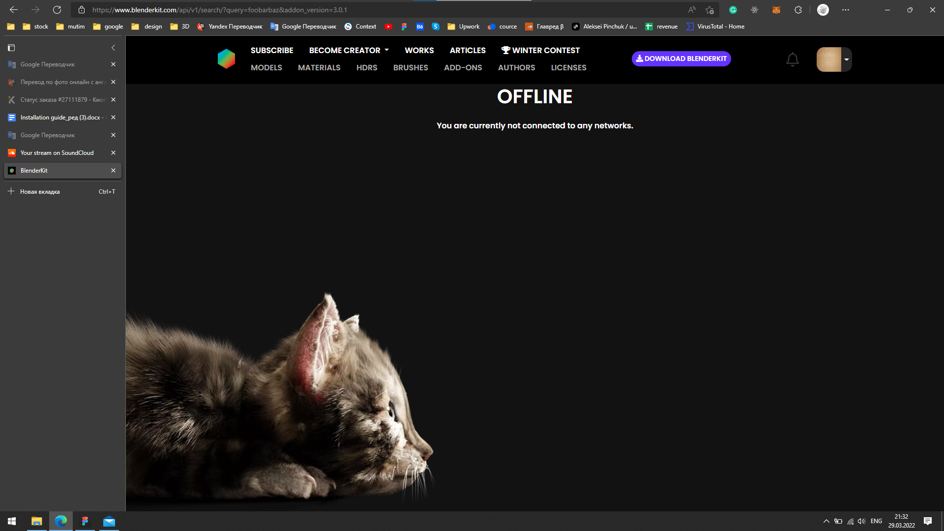The width and height of the screenshot is (944, 531).
Task: Show hidden system tray icons
Action: tap(826, 521)
